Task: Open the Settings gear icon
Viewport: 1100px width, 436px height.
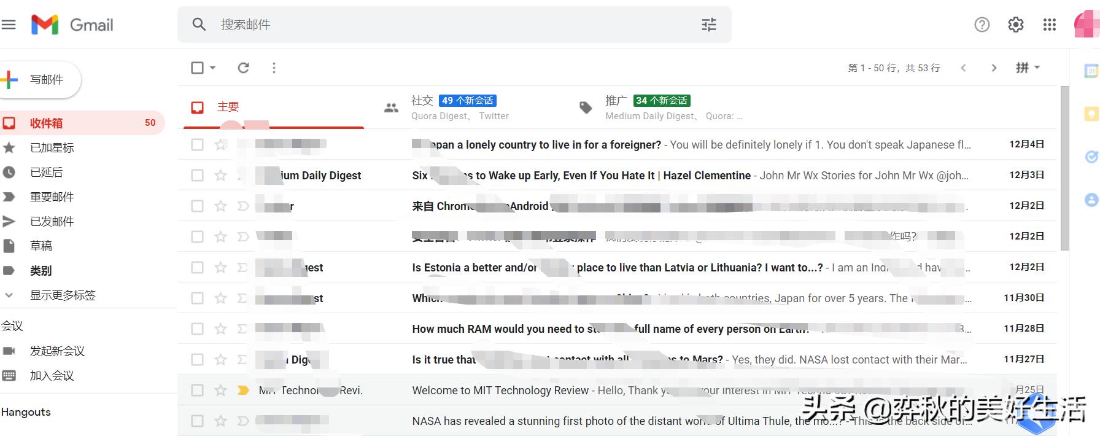Action: (1015, 25)
